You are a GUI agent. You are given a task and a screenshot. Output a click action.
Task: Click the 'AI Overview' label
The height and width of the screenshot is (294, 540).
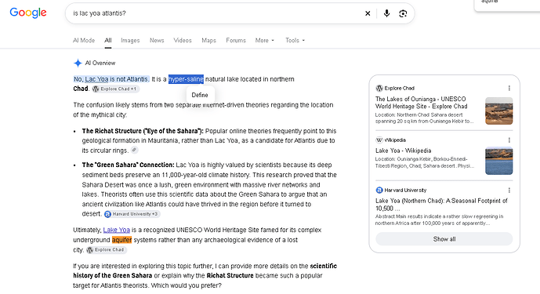point(100,63)
